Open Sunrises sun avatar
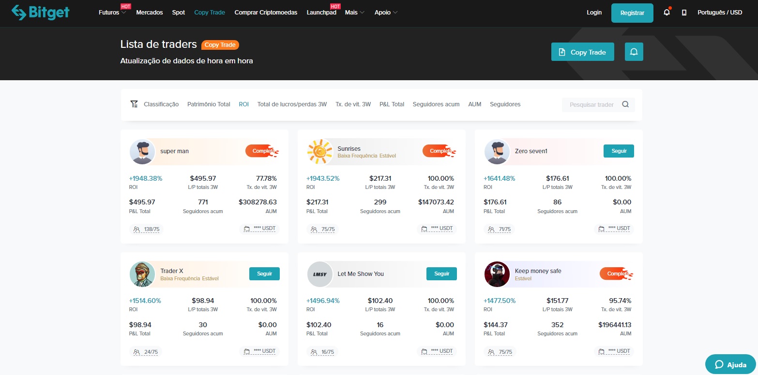The width and height of the screenshot is (758, 375). pyautogui.click(x=319, y=151)
